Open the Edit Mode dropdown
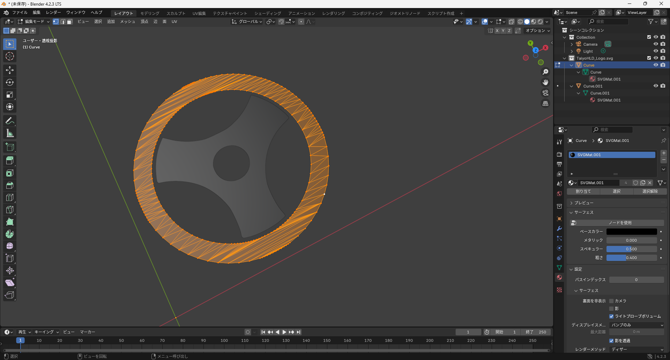Screen dimensions: 670x360 point(34,22)
